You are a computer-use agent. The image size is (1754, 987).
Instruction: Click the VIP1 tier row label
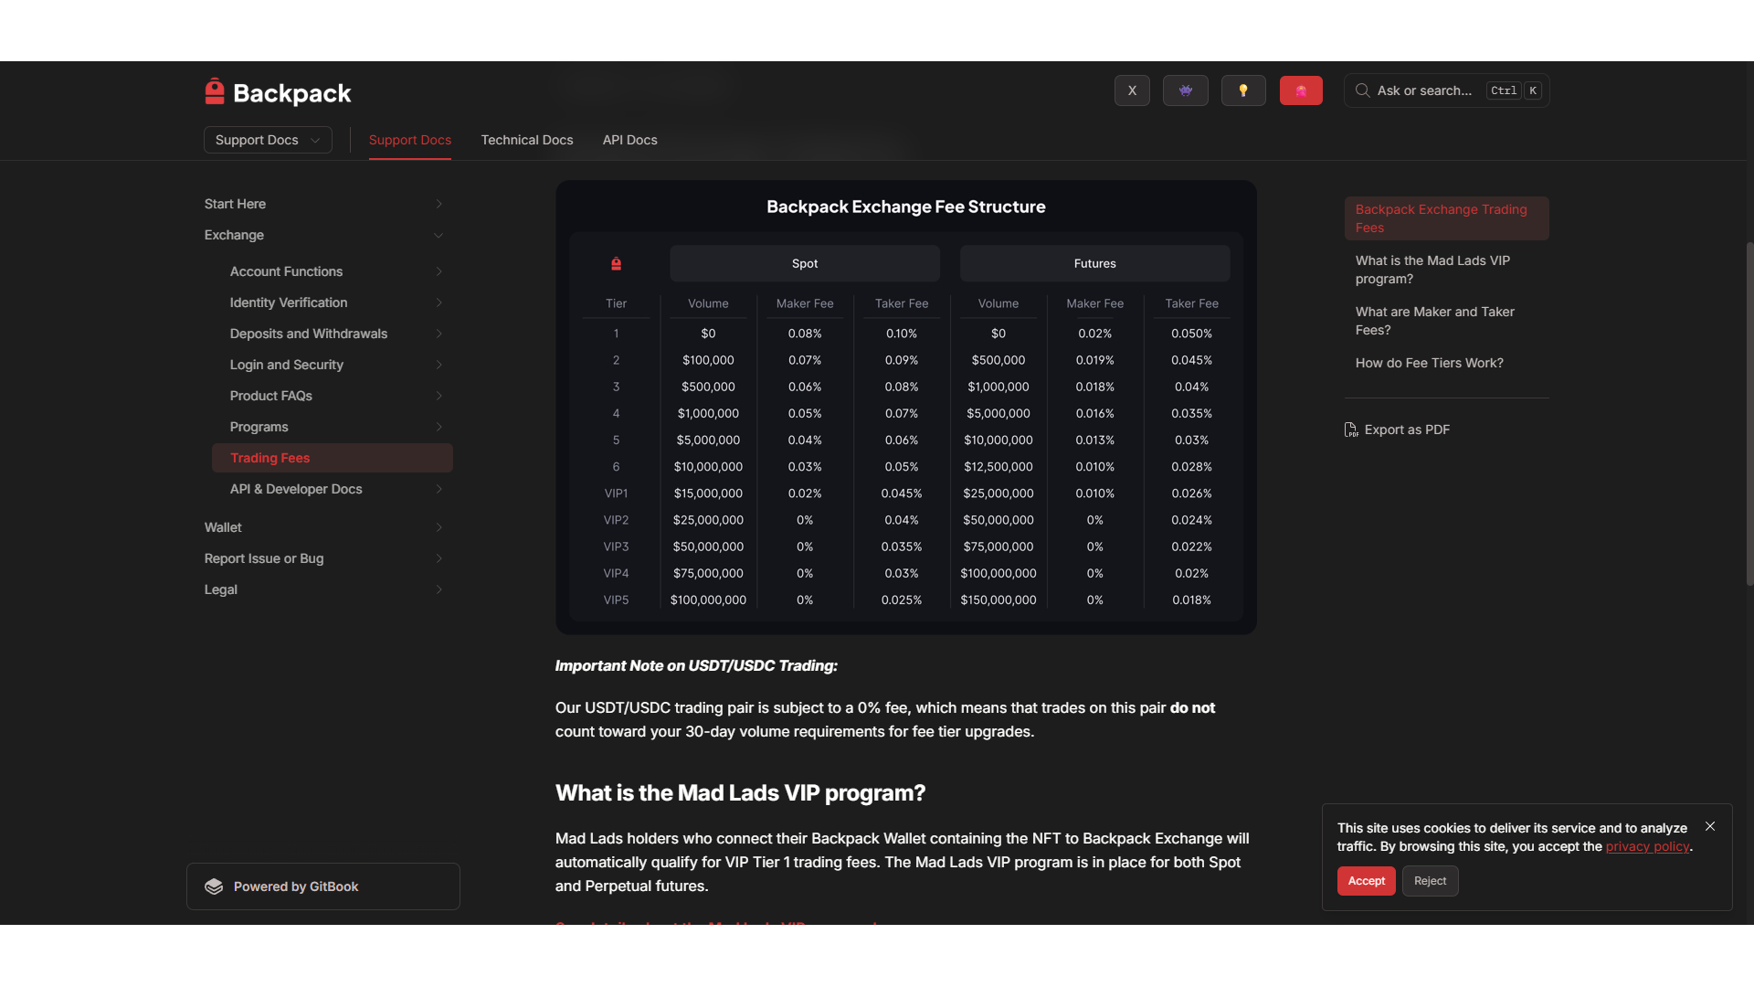(616, 493)
